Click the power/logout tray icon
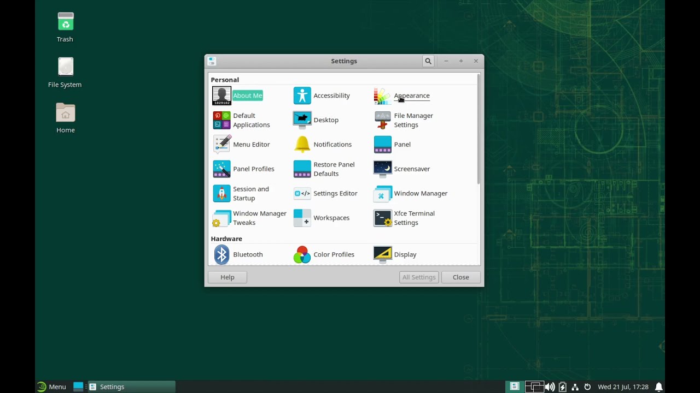This screenshot has height=393, width=700. click(587, 387)
